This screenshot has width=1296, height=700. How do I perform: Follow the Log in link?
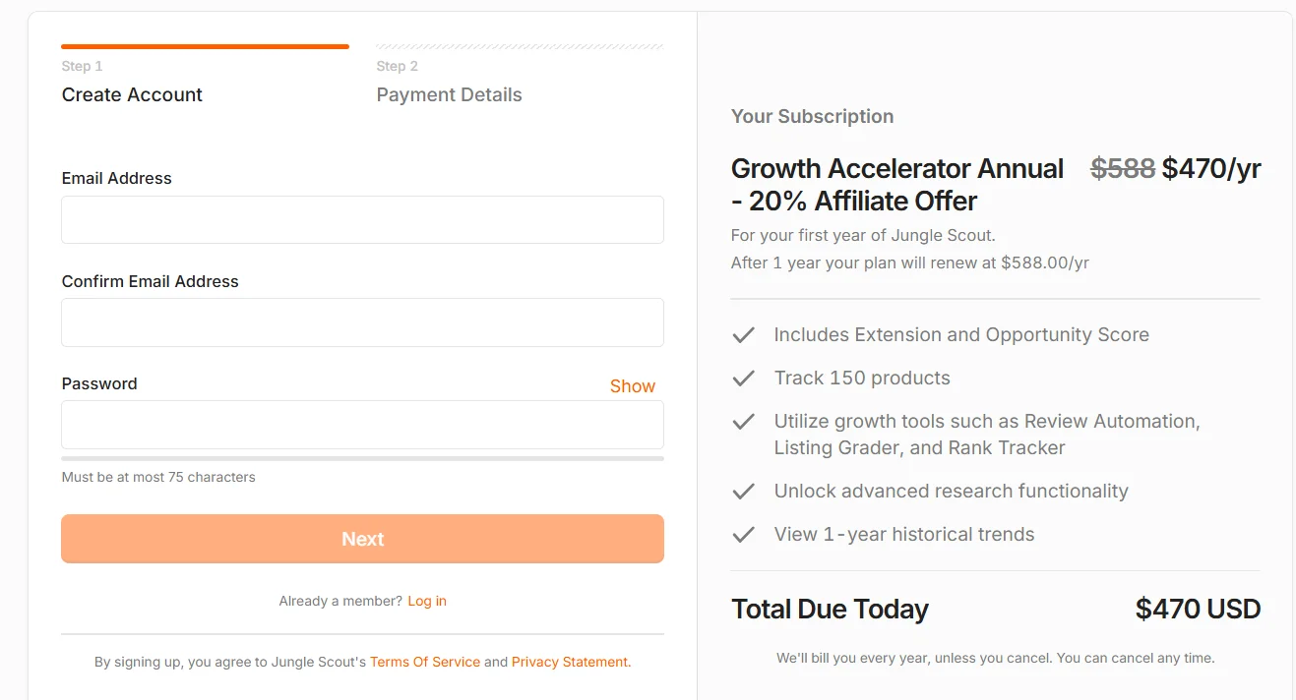click(427, 601)
